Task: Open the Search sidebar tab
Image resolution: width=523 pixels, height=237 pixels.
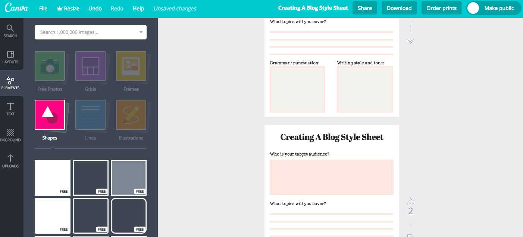Action: (10, 31)
